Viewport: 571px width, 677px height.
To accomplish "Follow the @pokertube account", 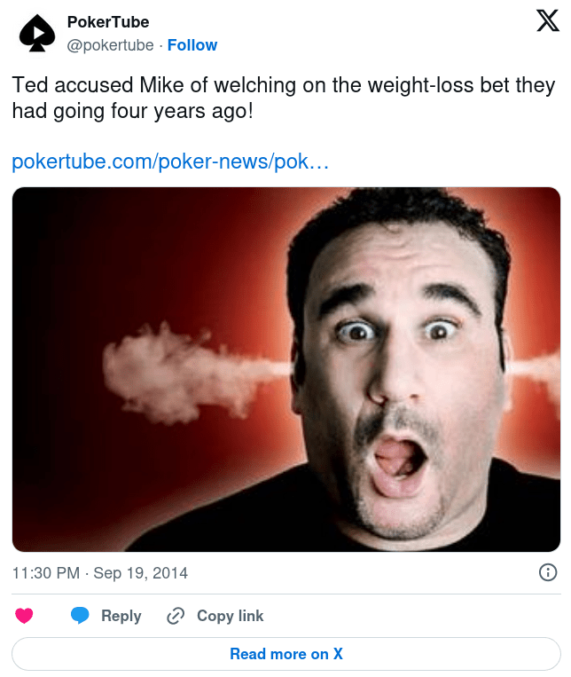I will (192, 44).
